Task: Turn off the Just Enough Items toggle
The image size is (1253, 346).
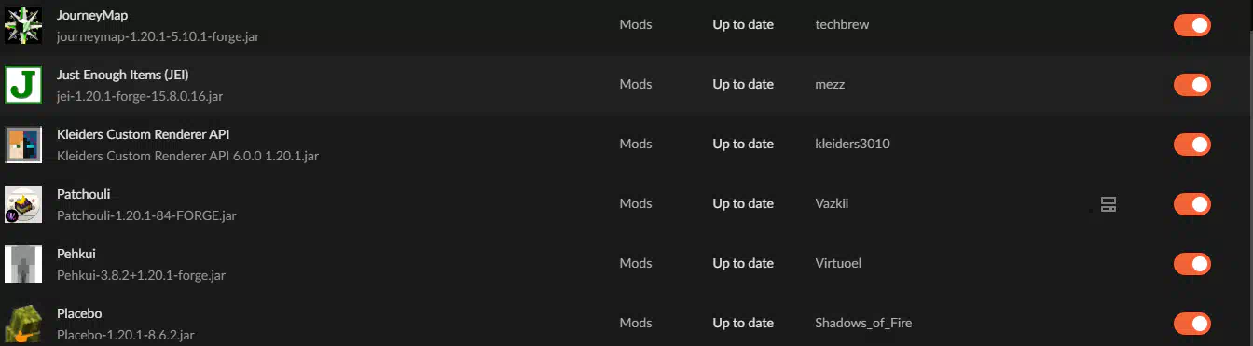Action: pos(1191,85)
